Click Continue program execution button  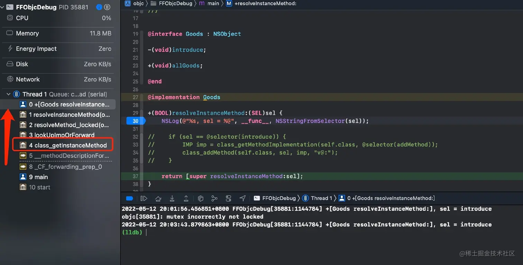[x=144, y=198]
